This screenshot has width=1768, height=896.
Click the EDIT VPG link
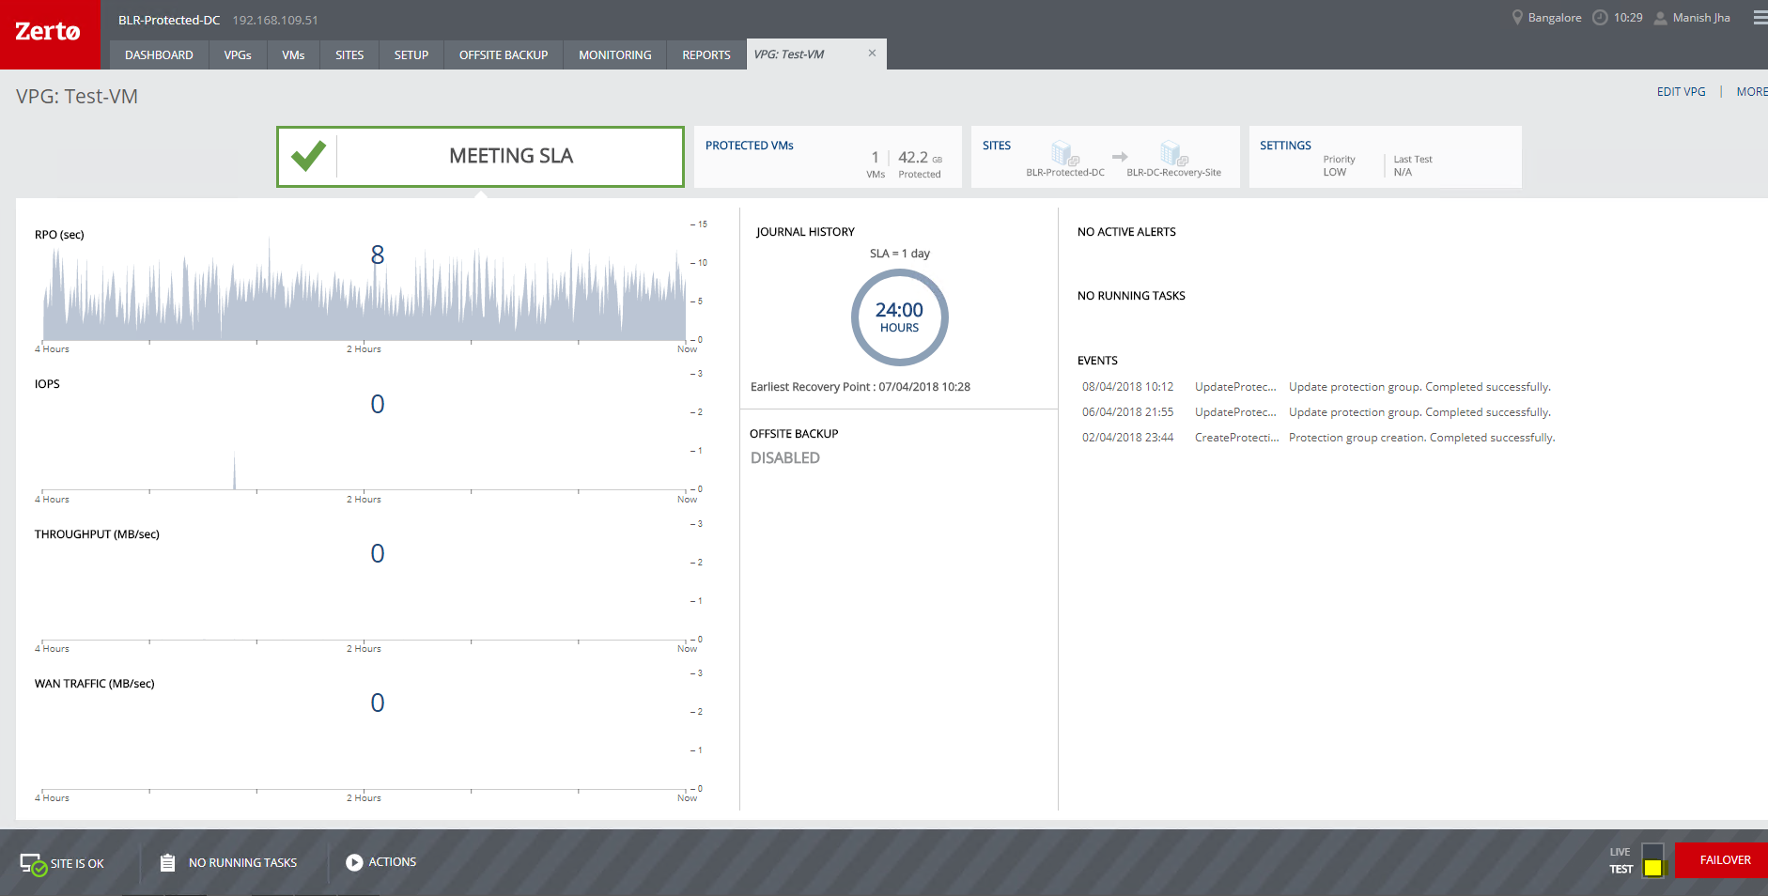[1681, 92]
